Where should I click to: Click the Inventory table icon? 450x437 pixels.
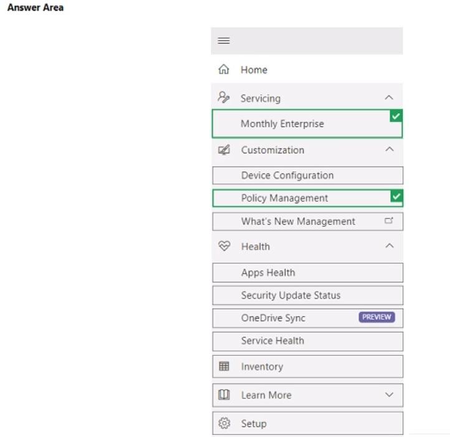point(224,367)
